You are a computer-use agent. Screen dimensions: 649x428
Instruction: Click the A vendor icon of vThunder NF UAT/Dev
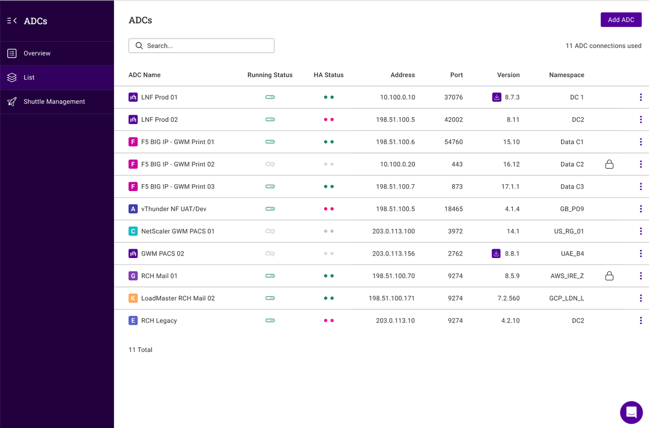(133, 209)
